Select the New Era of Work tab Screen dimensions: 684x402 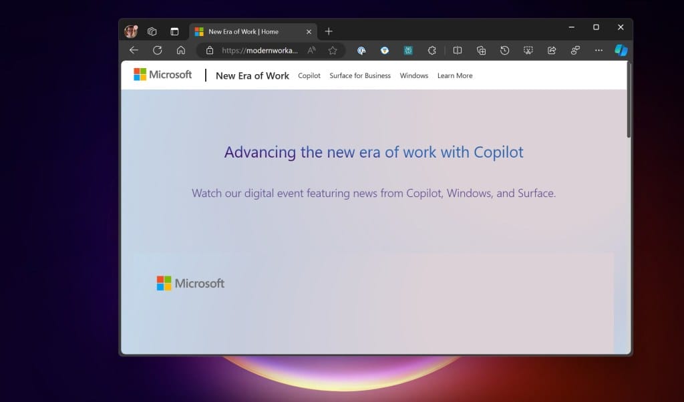tap(247, 31)
